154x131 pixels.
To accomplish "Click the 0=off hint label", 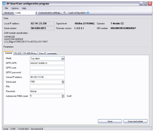I will coord(69,96).
